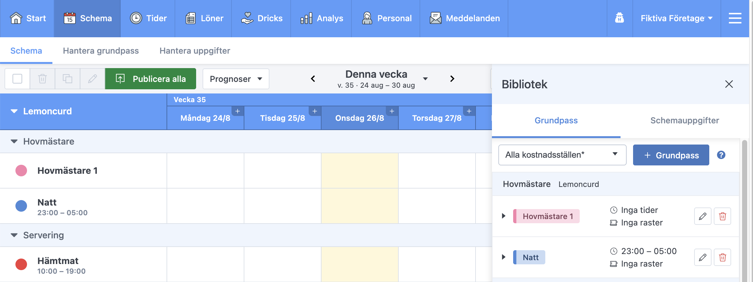Image resolution: width=753 pixels, height=282 pixels.
Task: Open the Prognoser dropdown
Action: [x=236, y=79]
